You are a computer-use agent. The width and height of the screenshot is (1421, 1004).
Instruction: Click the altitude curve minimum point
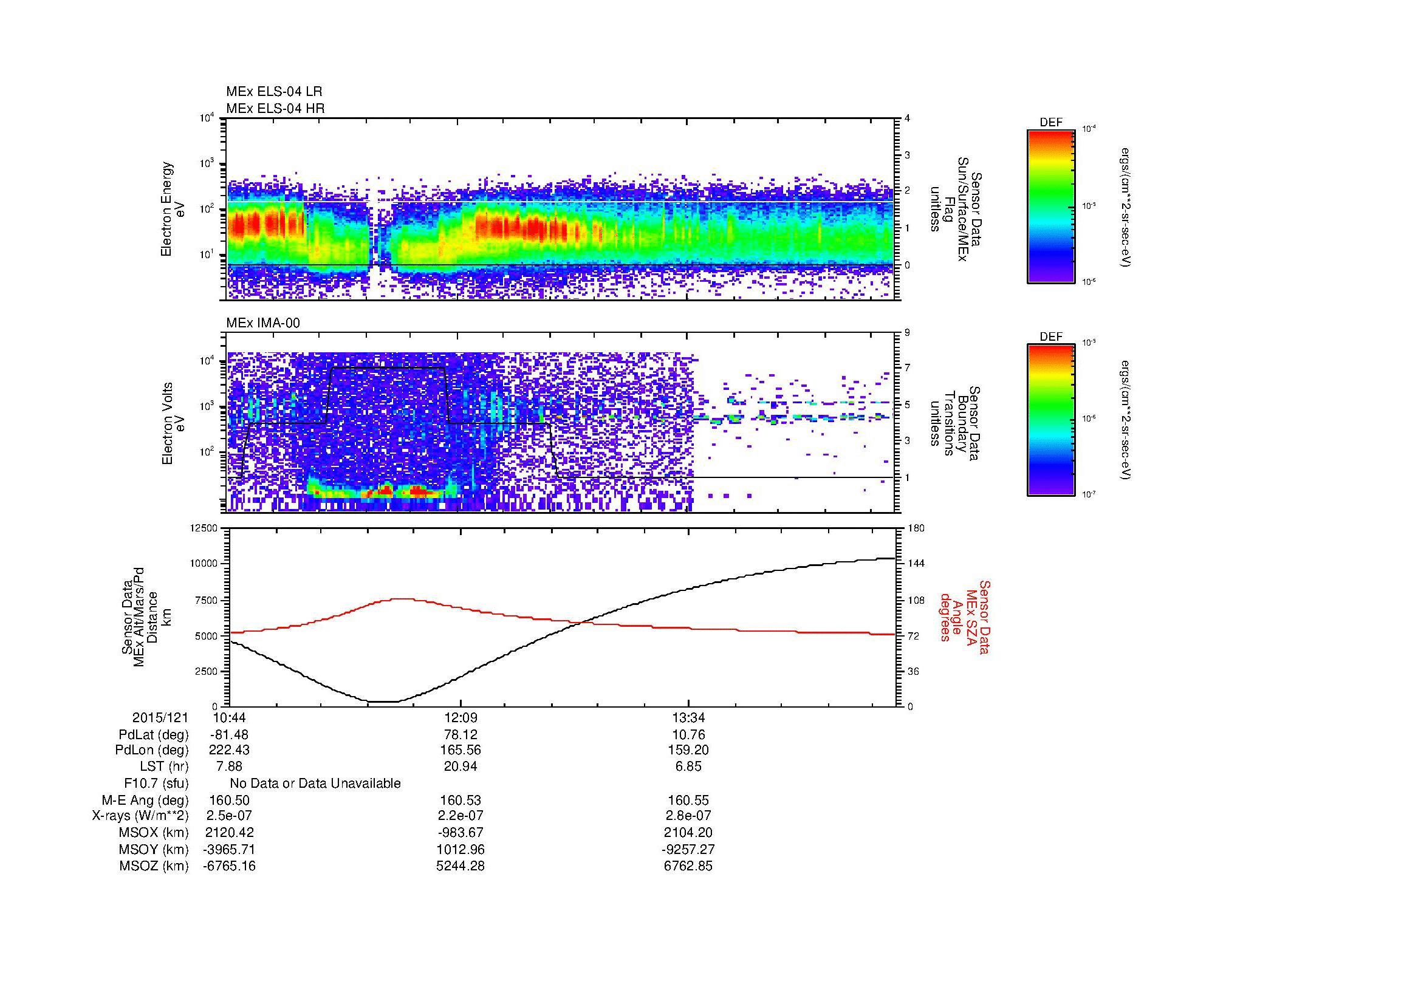pos(384,702)
